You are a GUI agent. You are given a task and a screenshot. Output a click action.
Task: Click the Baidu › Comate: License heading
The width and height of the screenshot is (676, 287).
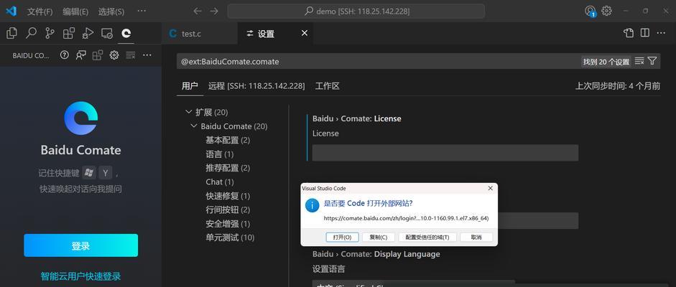coord(356,118)
